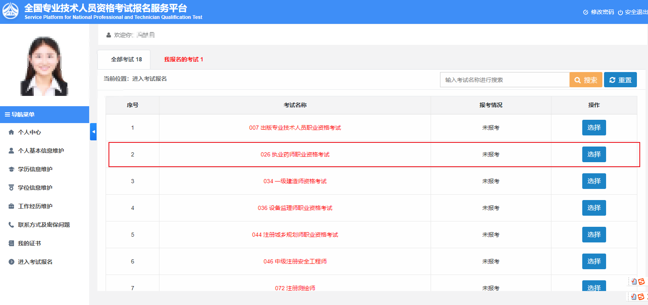Click the home icon beside 个人中心
Viewport: 648px width, 305px height.
tap(12, 132)
